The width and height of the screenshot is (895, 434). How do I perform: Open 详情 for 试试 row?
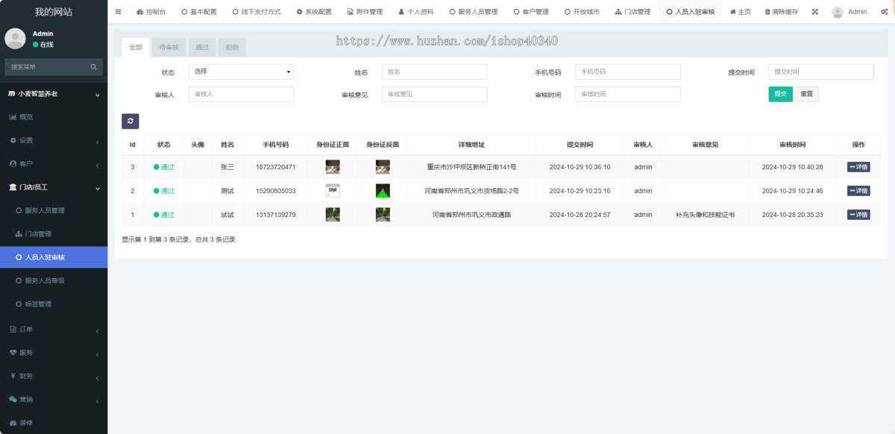[858, 215]
